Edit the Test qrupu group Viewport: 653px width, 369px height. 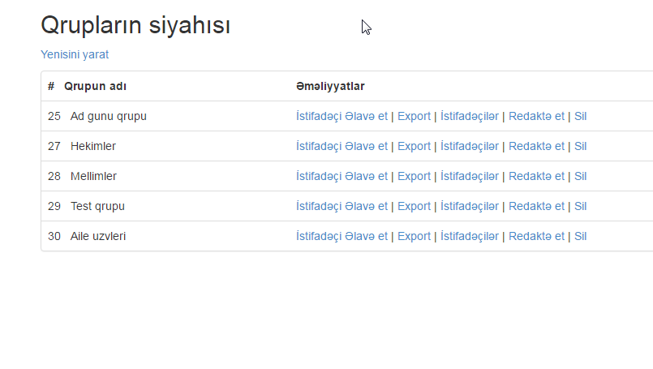[536, 206]
